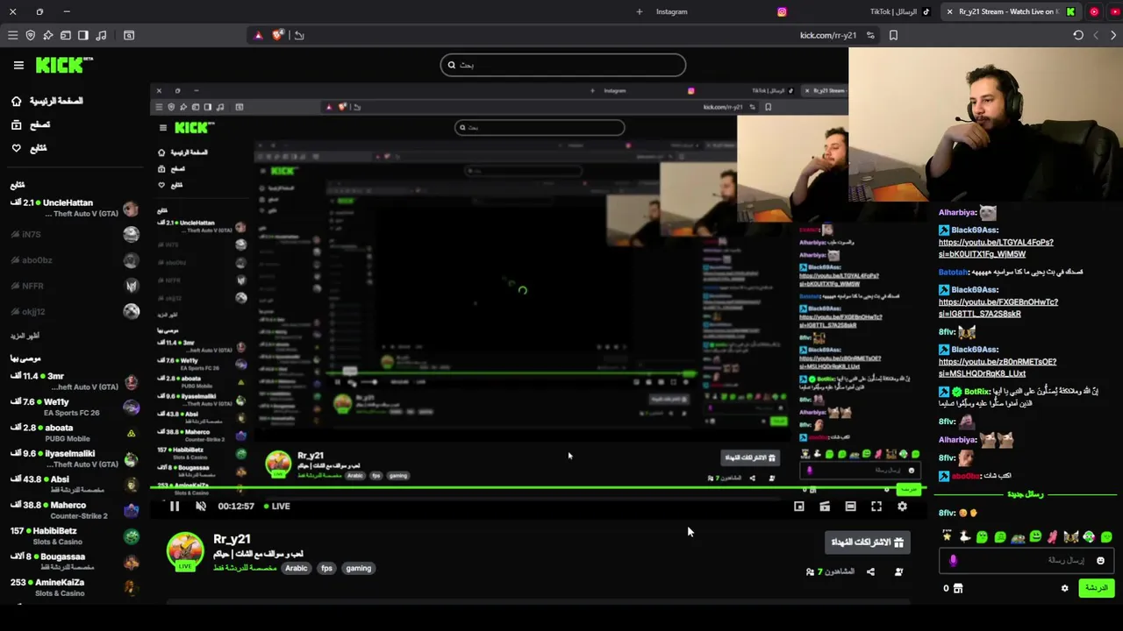
Task: Switch to the TikTok browser tab
Action: pos(899,11)
